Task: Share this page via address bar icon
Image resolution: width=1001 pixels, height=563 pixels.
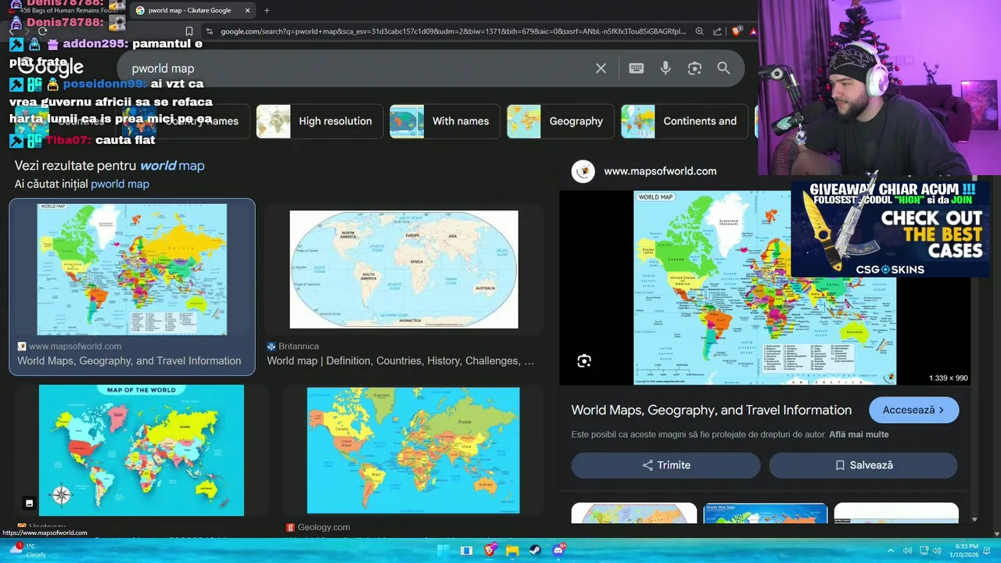Action: click(717, 31)
